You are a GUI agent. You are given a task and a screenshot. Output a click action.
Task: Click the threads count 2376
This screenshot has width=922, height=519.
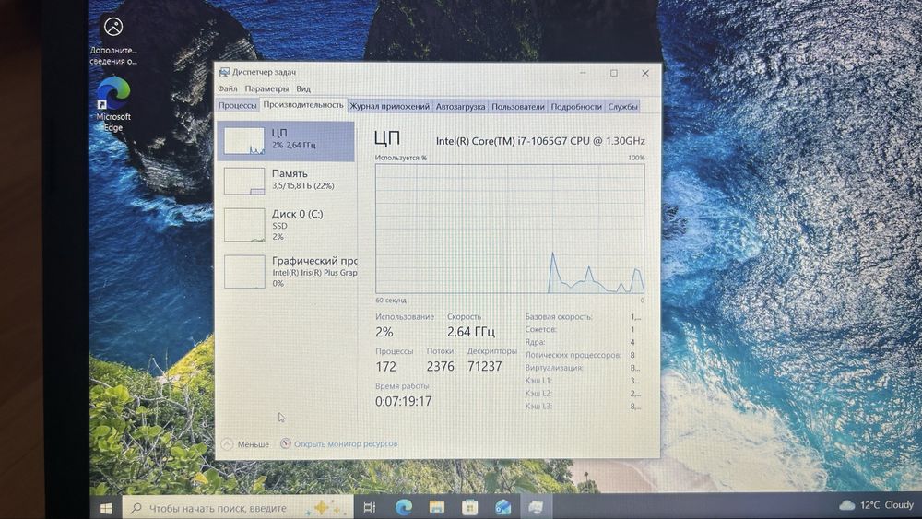point(441,366)
